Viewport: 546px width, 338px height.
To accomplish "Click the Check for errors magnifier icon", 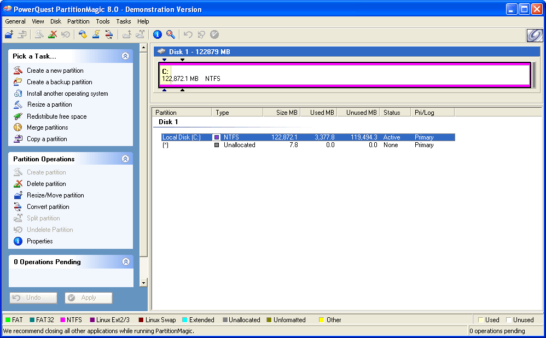I will (171, 34).
